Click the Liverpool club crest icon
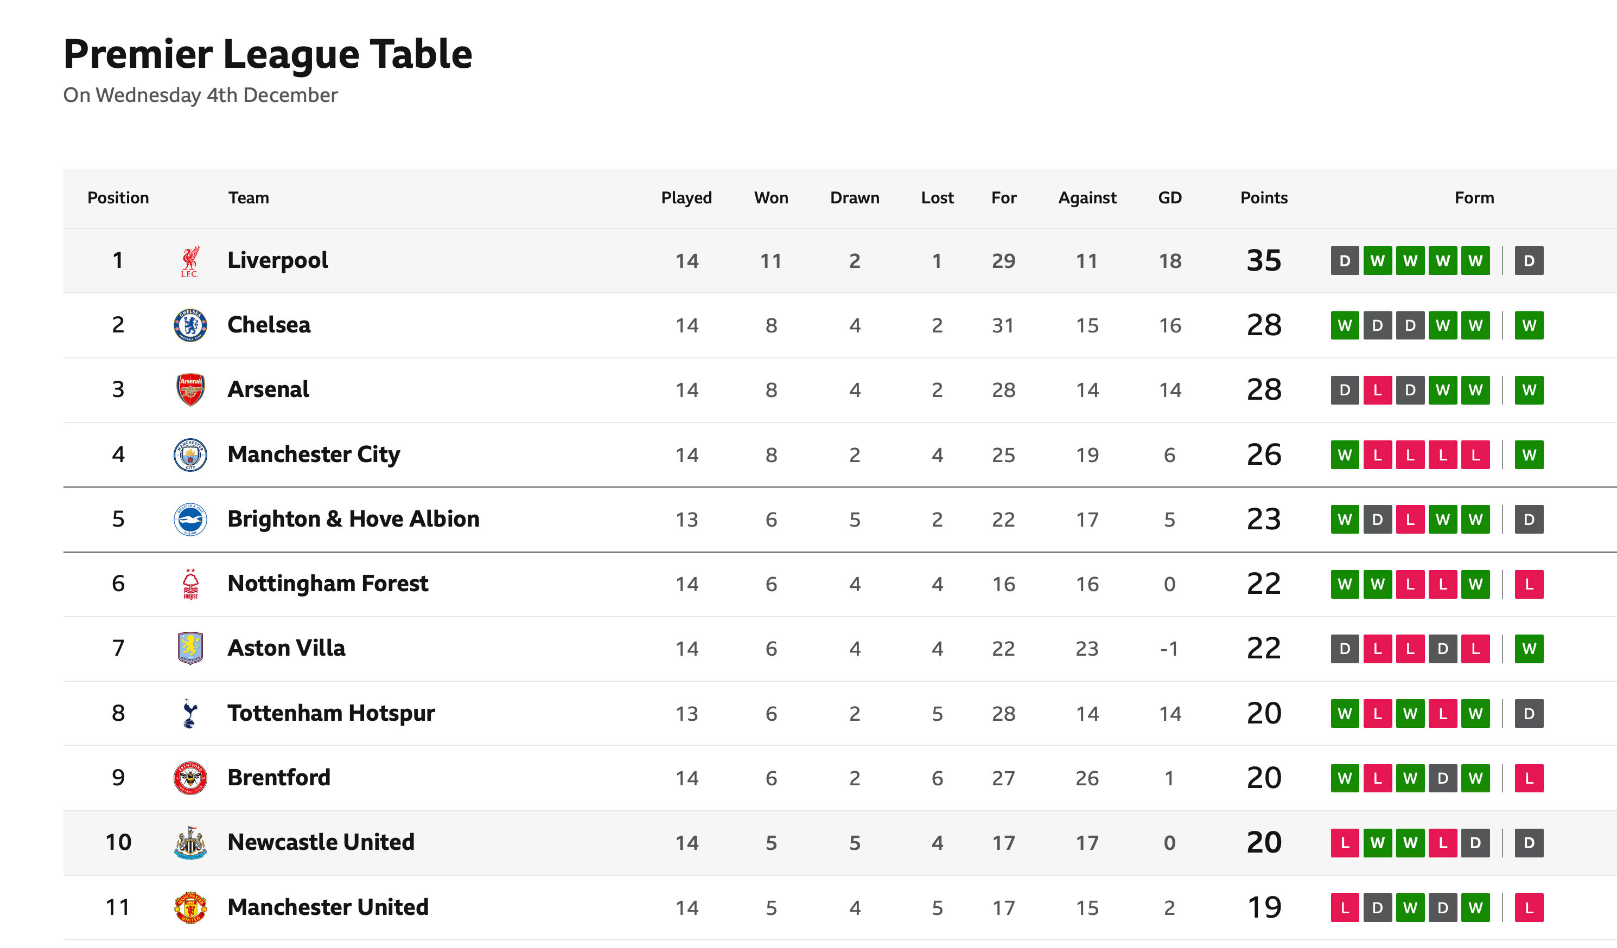The height and width of the screenshot is (948, 1617). click(190, 261)
